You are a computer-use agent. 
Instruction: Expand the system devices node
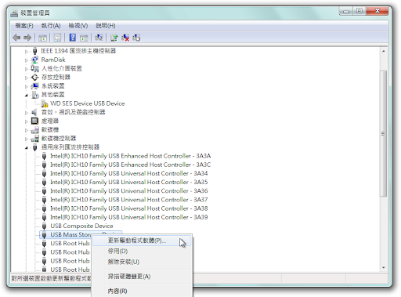(x=26, y=86)
